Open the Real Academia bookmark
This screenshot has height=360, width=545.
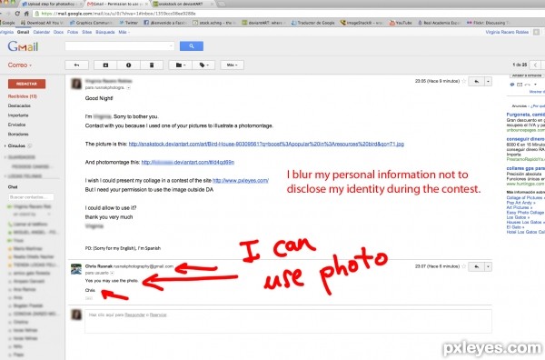439,23
